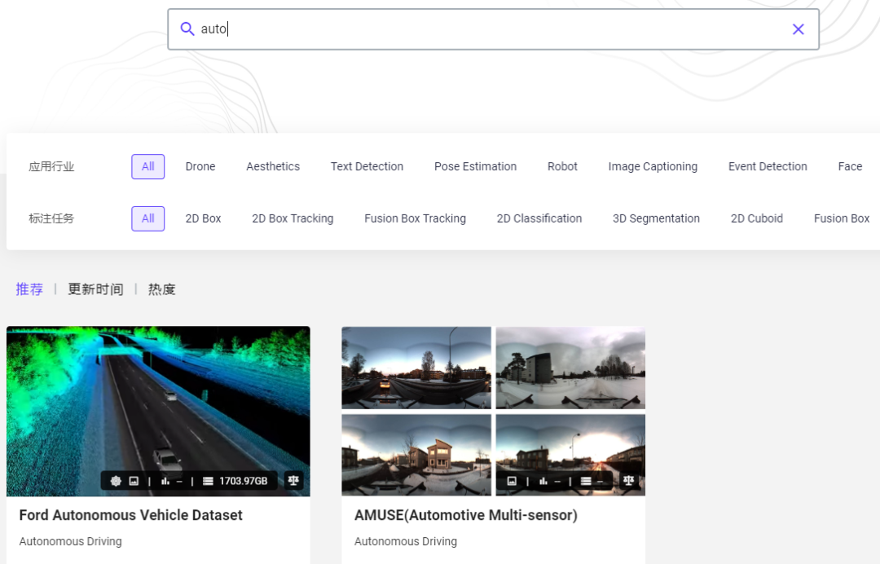880x564 pixels.
Task: Click Autonomous Driving tag under AMUSE dataset
Action: tap(406, 541)
